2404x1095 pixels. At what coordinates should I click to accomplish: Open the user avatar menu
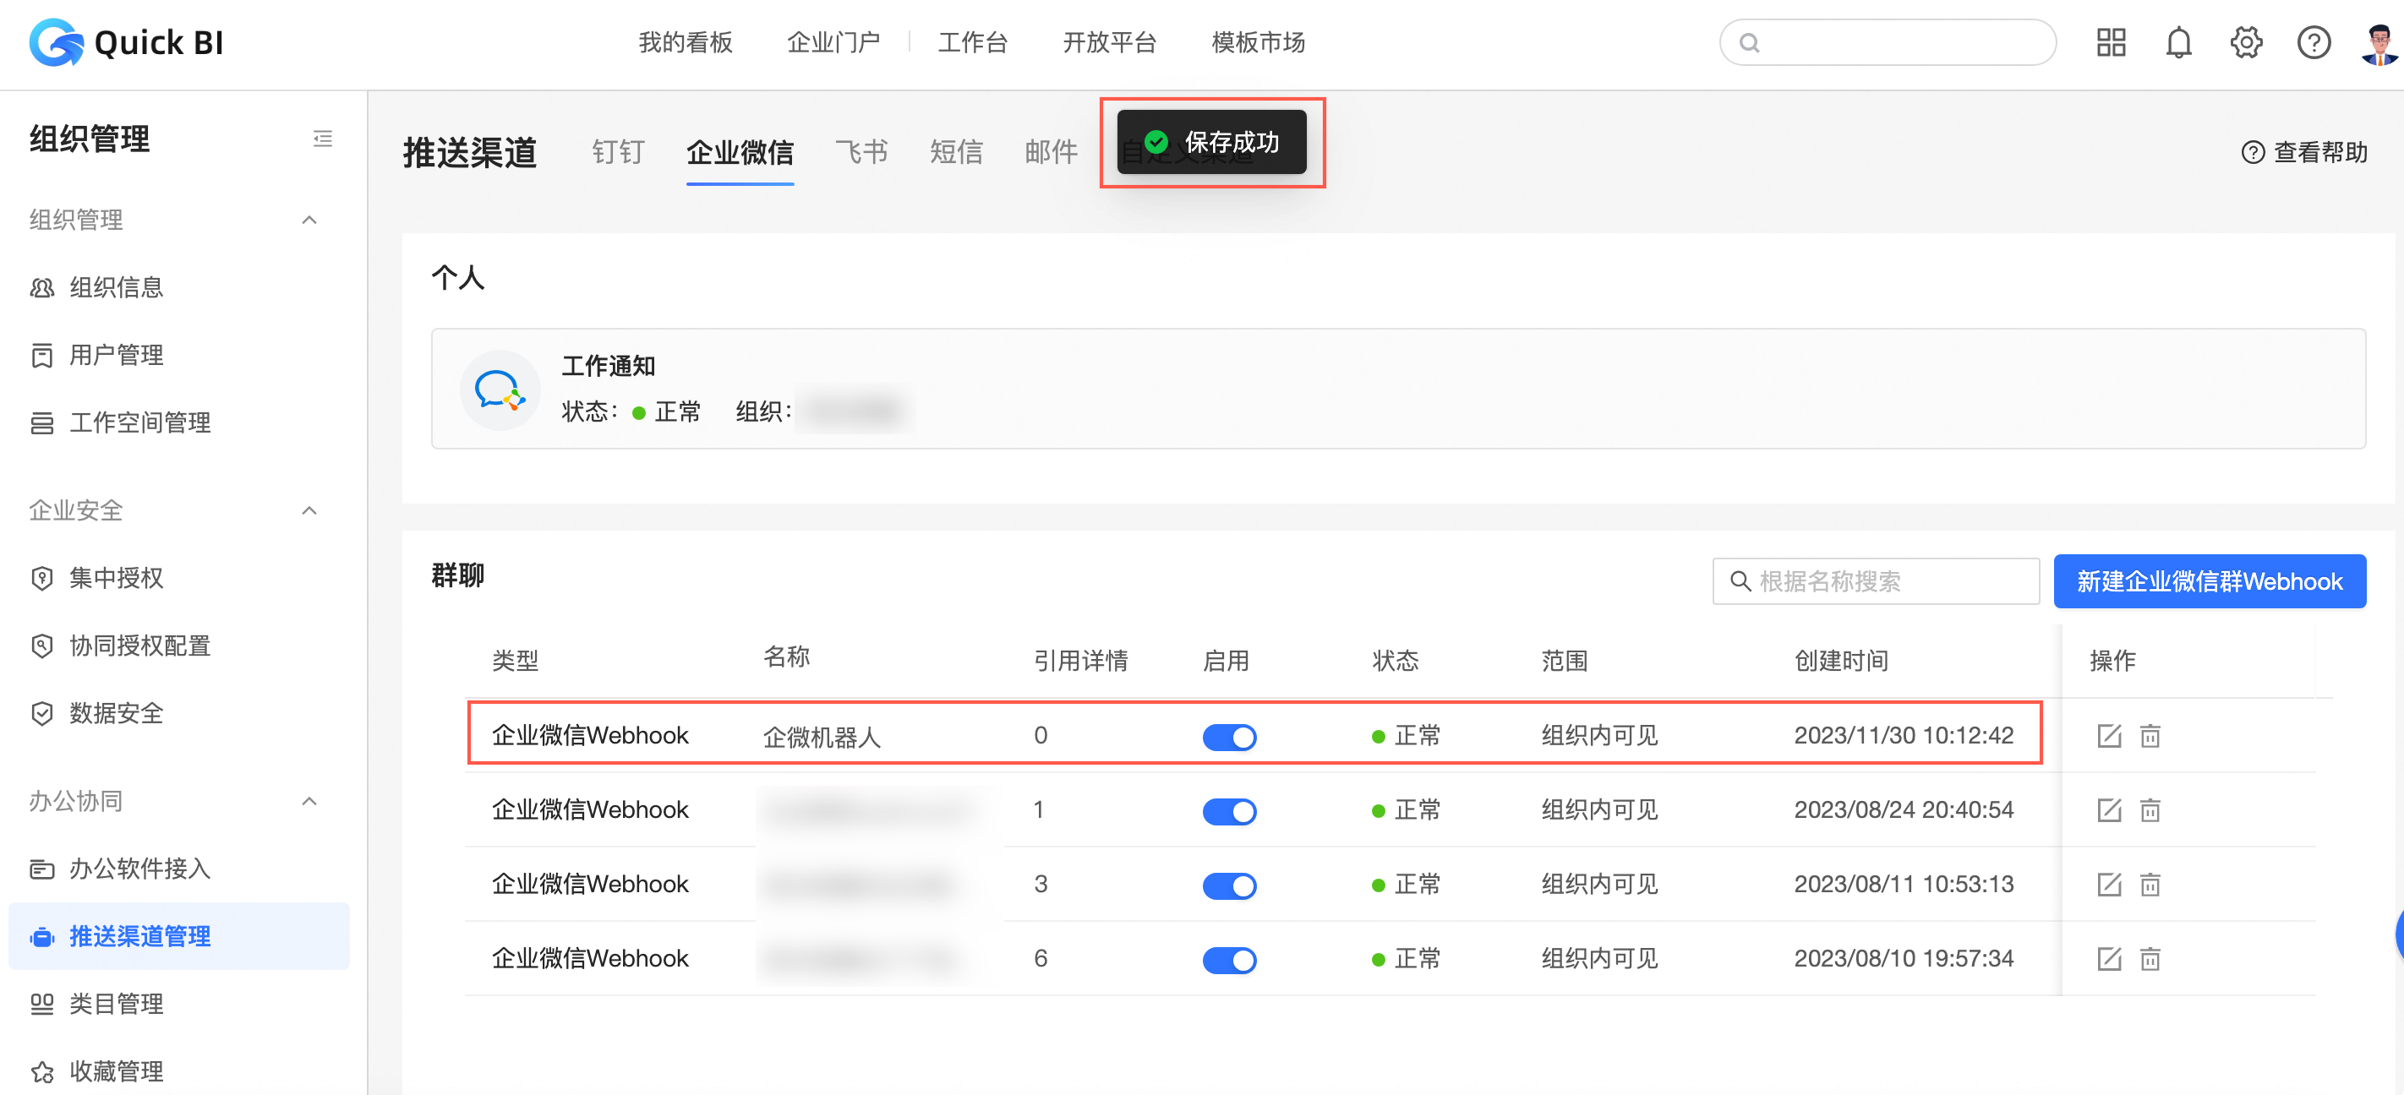(2379, 43)
